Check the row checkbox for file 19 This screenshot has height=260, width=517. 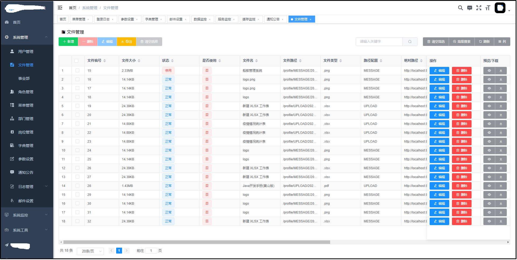point(77,106)
